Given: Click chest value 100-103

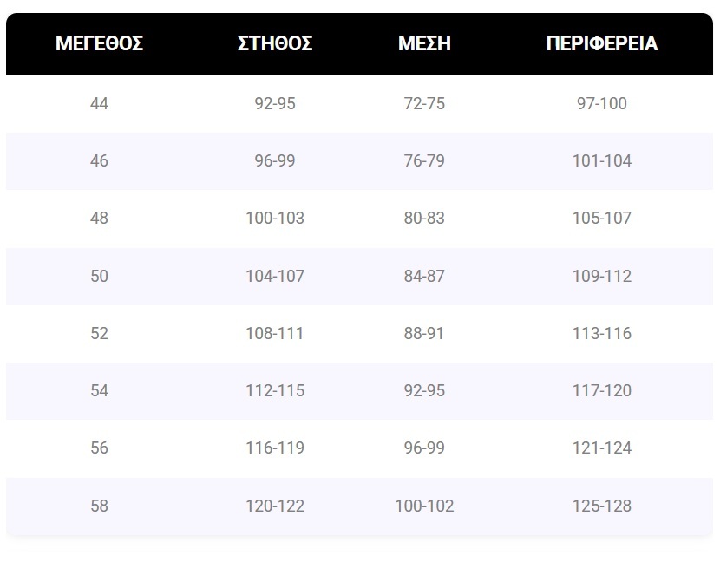Looking at the screenshot, I should click(275, 219).
